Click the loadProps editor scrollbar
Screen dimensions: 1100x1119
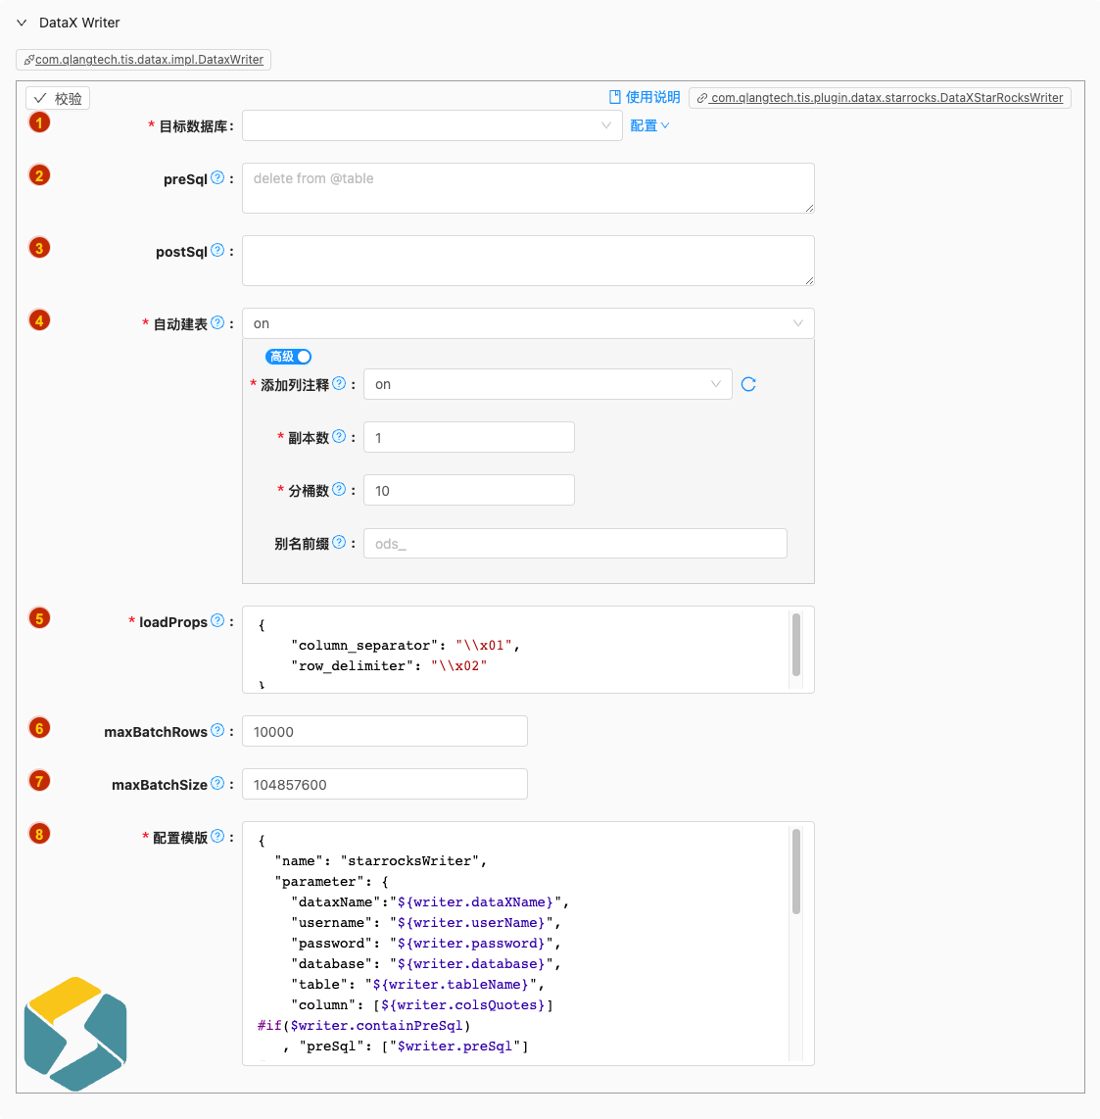pos(796,645)
